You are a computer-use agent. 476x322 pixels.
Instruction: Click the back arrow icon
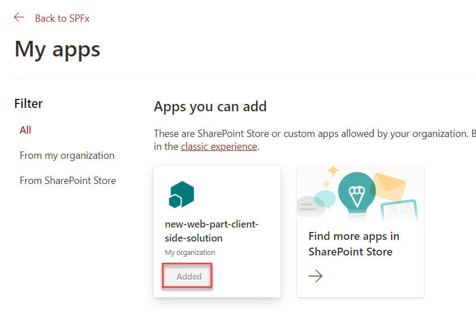[x=19, y=17]
